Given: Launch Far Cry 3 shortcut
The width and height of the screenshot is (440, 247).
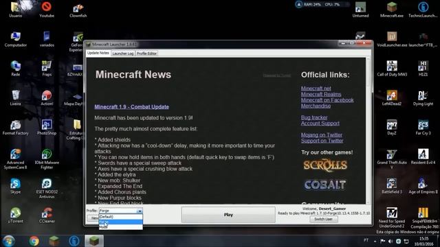Looking at the screenshot, I should pyautogui.click(x=423, y=127).
